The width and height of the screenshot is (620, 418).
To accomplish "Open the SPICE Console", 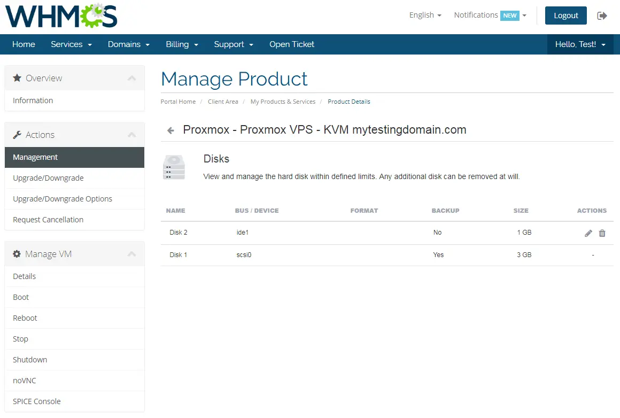I will 74,401.
